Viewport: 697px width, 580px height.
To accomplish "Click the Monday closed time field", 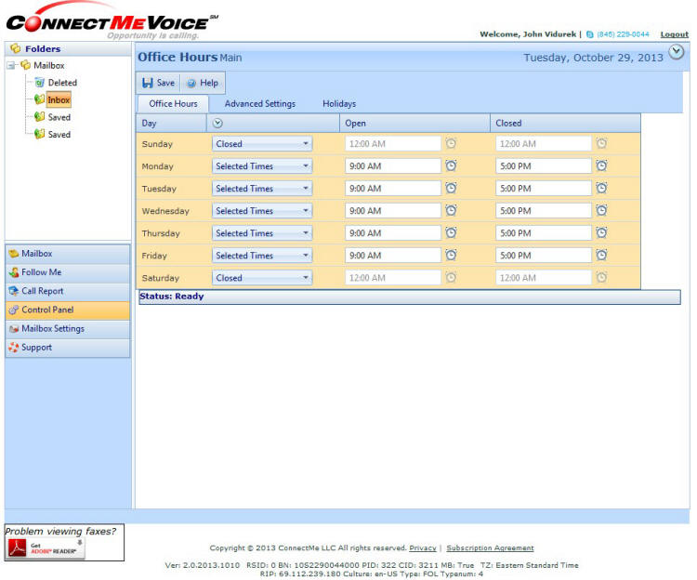I will (544, 165).
